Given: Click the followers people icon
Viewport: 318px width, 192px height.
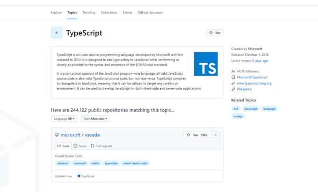Looking at the screenshot, I should point(233,71).
